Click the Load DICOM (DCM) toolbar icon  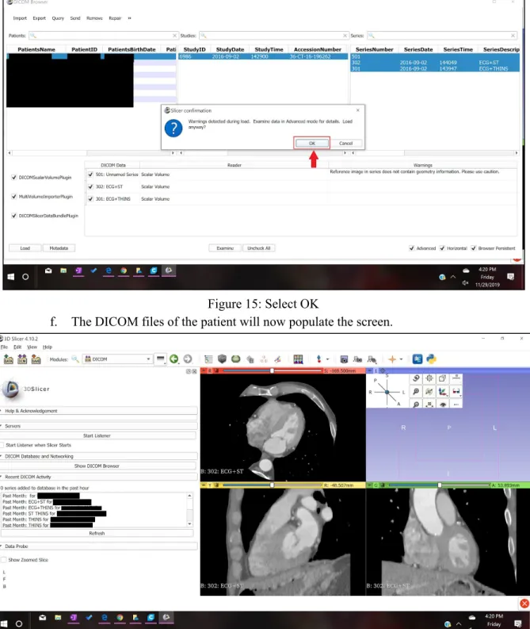(22, 359)
